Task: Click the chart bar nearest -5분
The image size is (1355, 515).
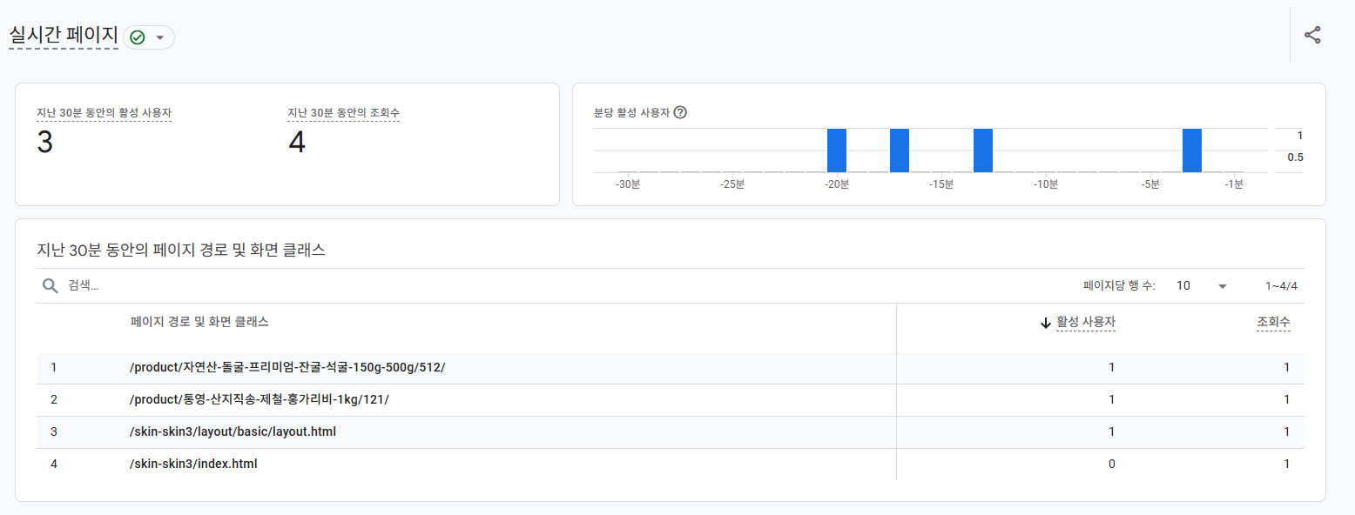Action: 1192,150
